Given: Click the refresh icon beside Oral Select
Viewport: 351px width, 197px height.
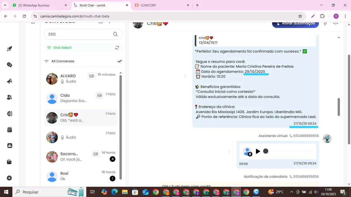Looking at the screenshot, I should click(117, 48).
